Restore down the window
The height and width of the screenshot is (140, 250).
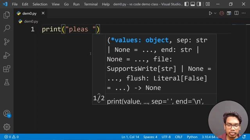(x=231, y=4)
